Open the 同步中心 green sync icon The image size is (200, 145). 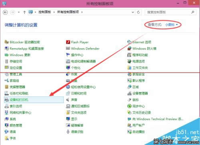(x=129, y=106)
